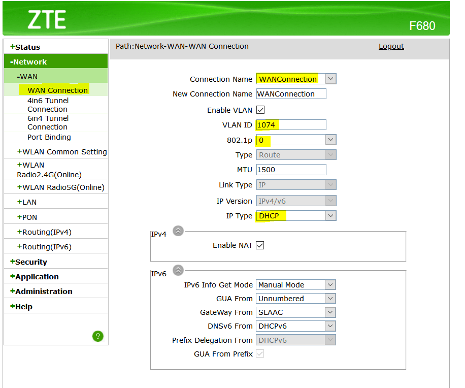Open the Prefix Delegation From dropdown
This screenshot has height=388, width=465.
pyautogui.click(x=296, y=340)
